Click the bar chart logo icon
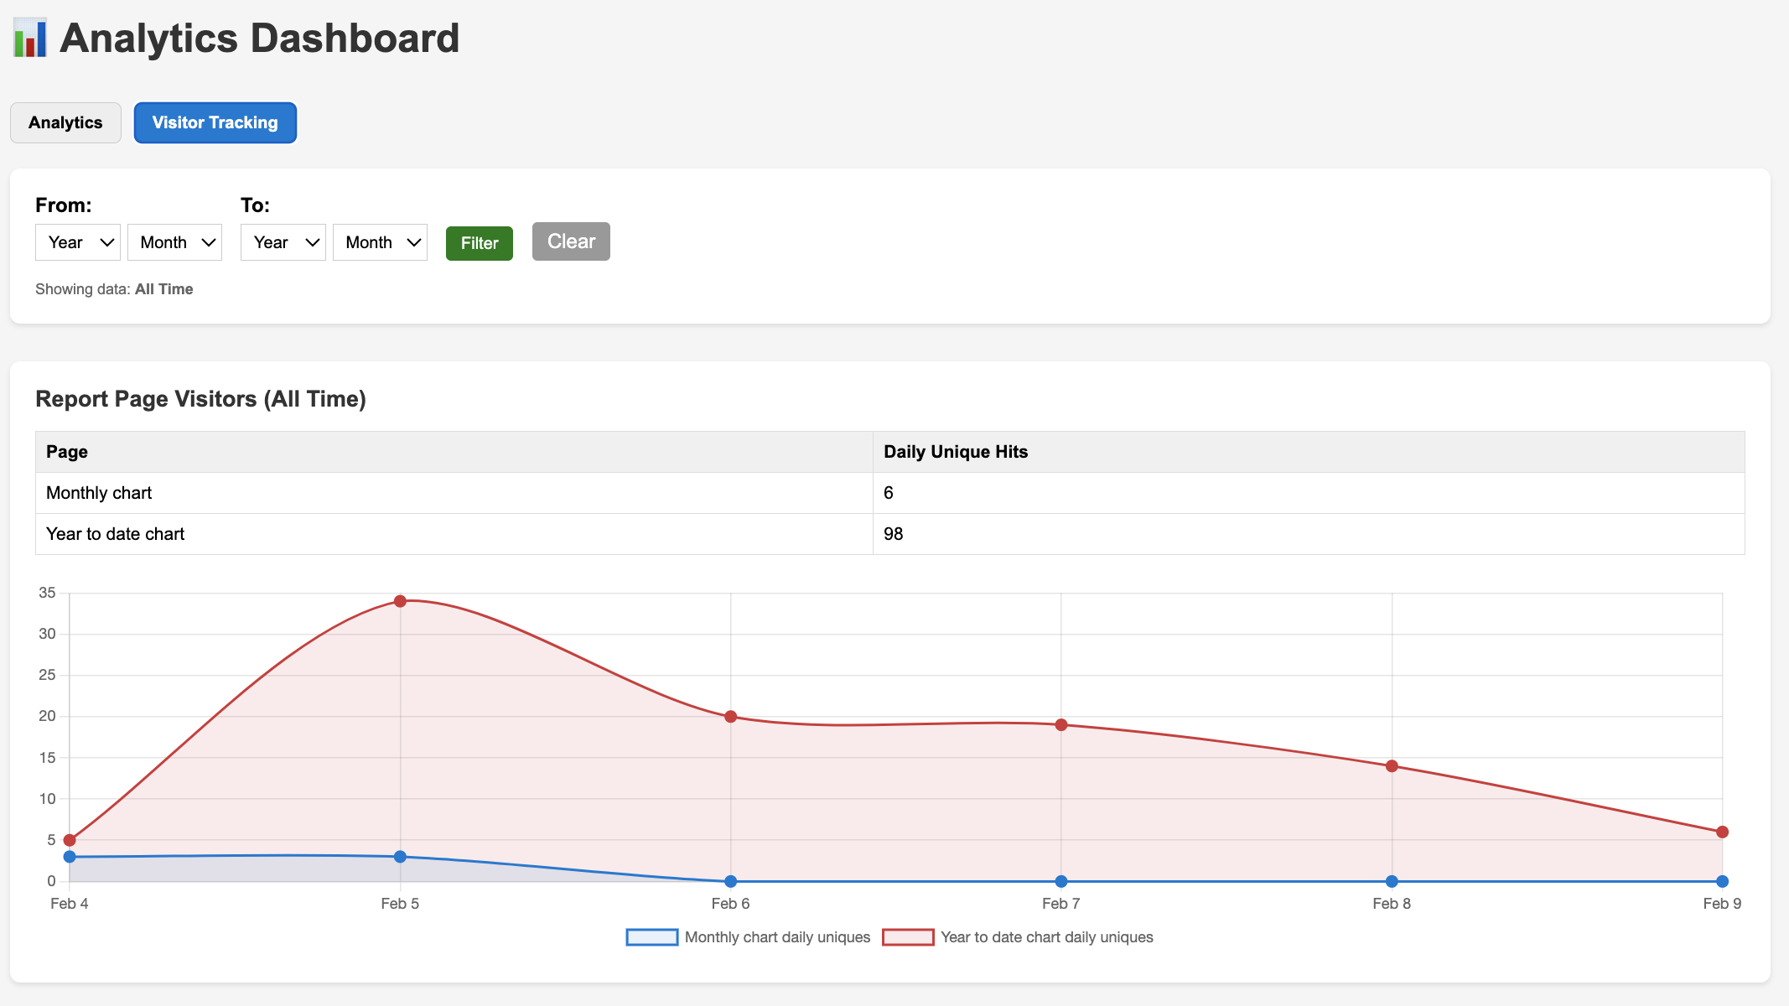This screenshot has height=1006, width=1789. (30, 39)
